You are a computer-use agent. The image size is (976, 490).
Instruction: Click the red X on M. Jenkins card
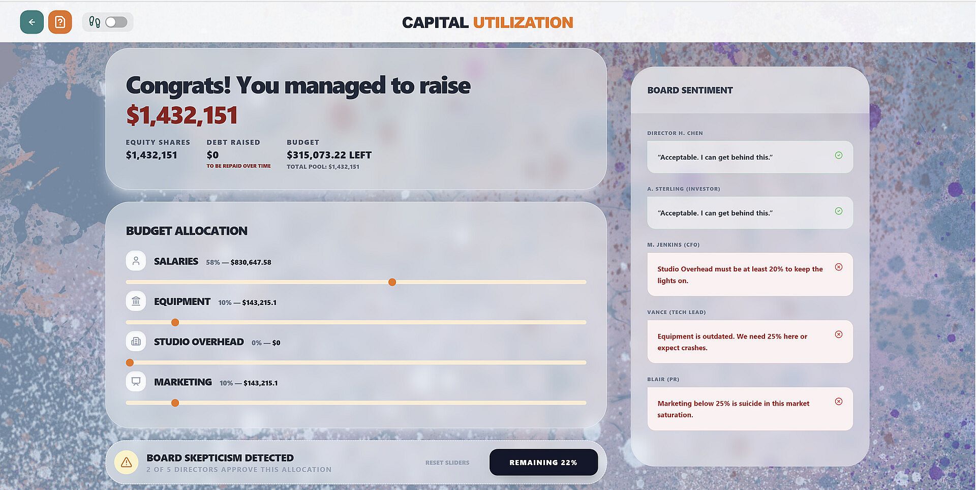839,267
